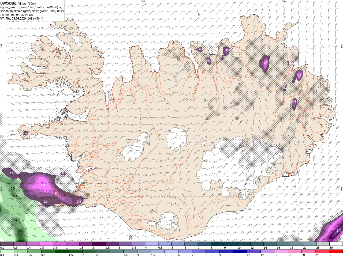Select the dark purple 2 swatch in upper legend row
This screenshot has width=343, height=257.
click(x=99, y=244)
